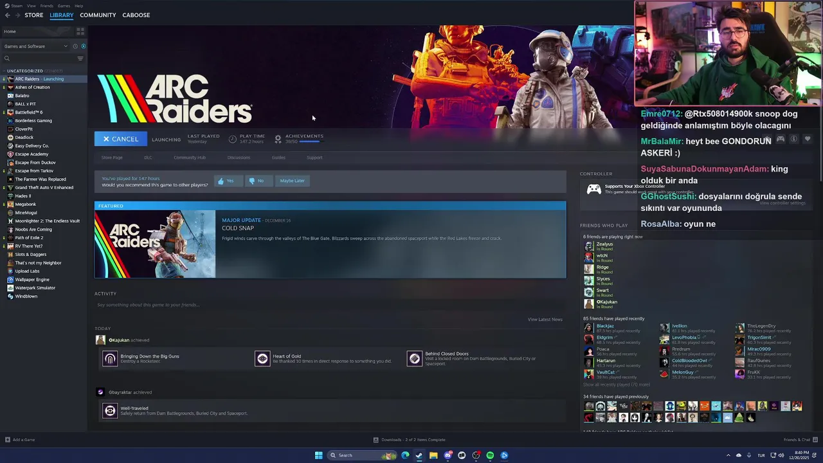Cancel launching ARC Raiders
The height and width of the screenshot is (463, 823).
pyautogui.click(x=121, y=139)
